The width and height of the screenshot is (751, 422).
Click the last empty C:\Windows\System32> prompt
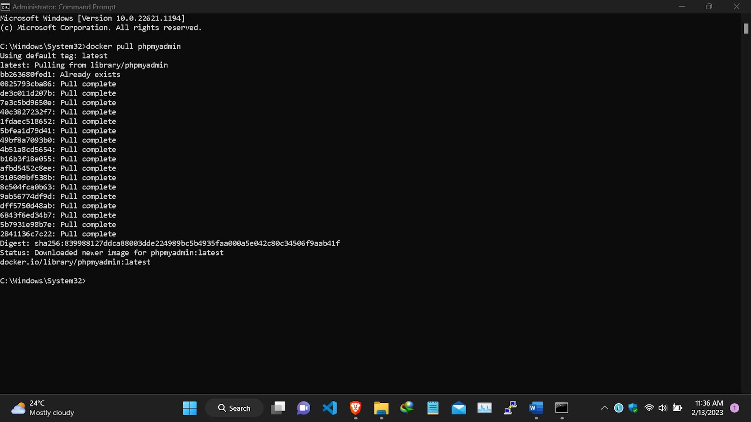(x=43, y=281)
